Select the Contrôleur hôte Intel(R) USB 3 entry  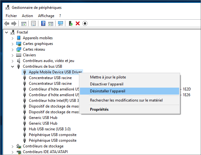tap(54, 101)
